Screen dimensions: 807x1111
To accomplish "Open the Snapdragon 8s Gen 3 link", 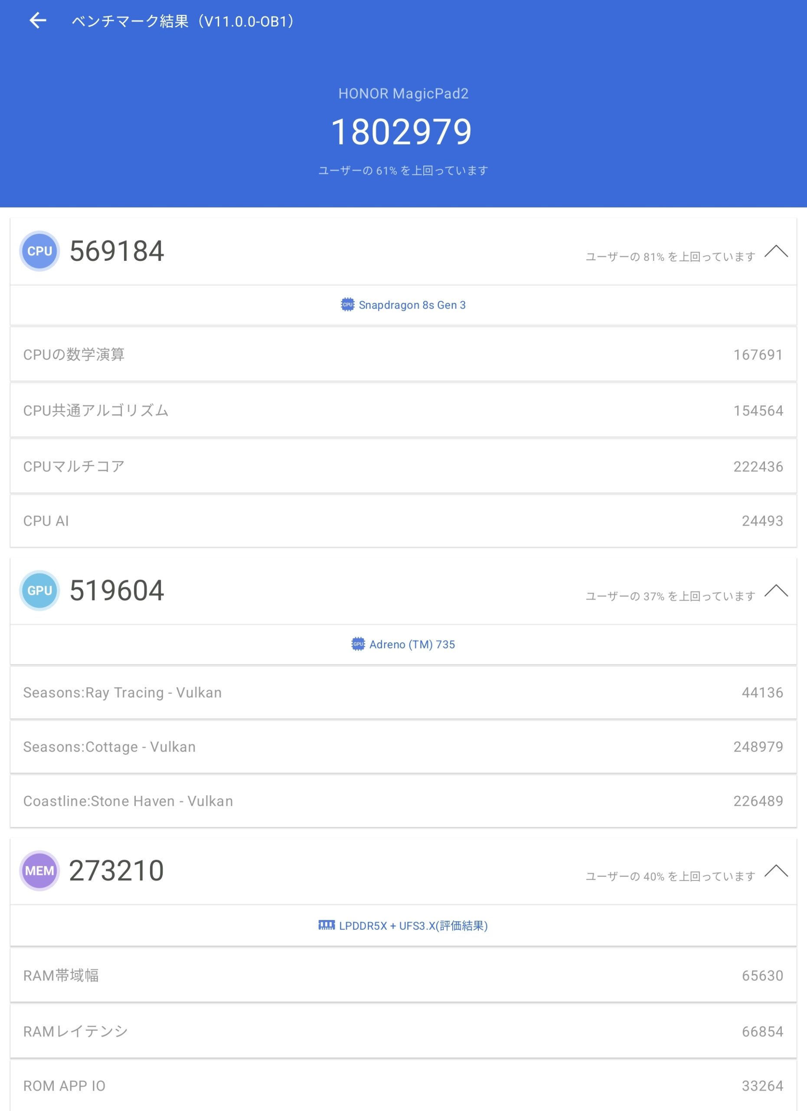I will pos(412,305).
